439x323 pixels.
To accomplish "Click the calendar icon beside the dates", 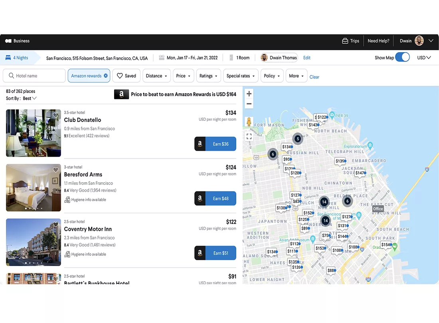I will 162,57.
